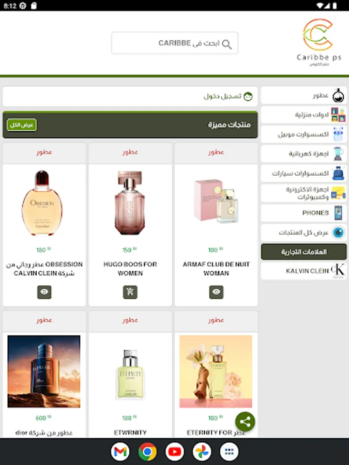Add HUGO BOOS FOR WOMEN to cart
The width and height of the screenshot is (349, 465).
click(130, 292)
